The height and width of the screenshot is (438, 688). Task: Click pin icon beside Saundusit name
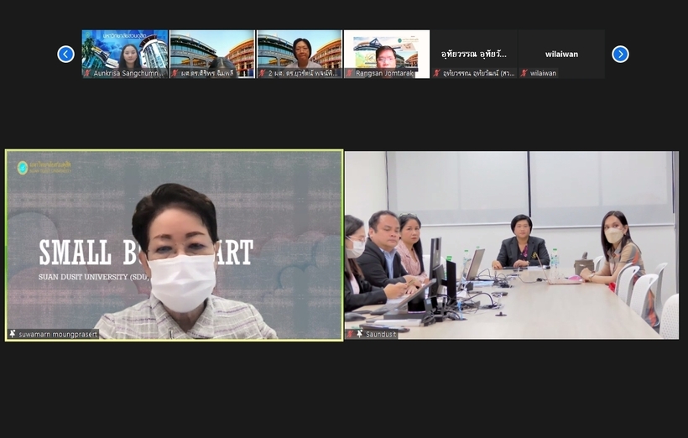pos(359,335)
